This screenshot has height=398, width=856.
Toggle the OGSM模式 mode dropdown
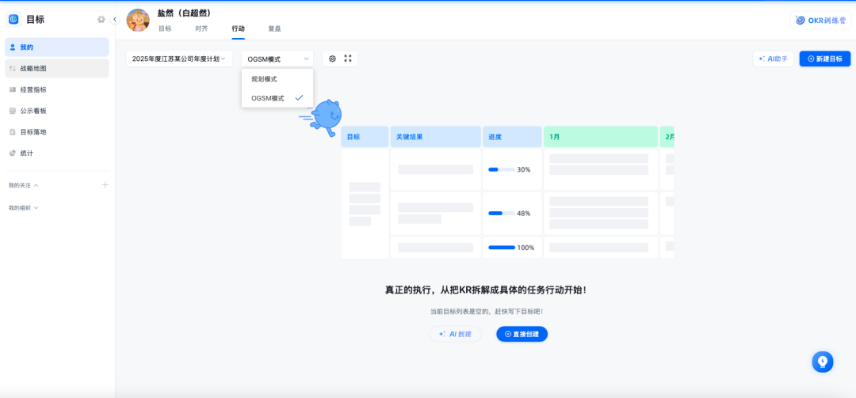[277, 59]
